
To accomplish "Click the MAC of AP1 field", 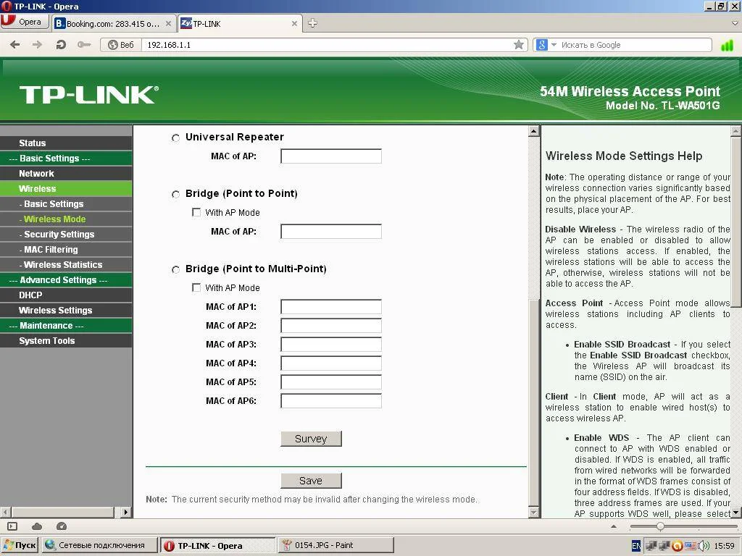I will [330, 306].
